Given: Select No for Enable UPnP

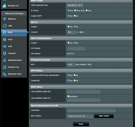Looking at the screenshot, I should [75, 16].
